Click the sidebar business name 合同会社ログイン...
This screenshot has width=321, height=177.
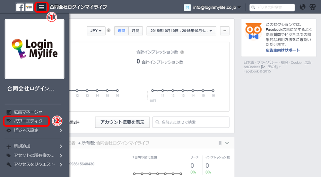tap(31, 88)
